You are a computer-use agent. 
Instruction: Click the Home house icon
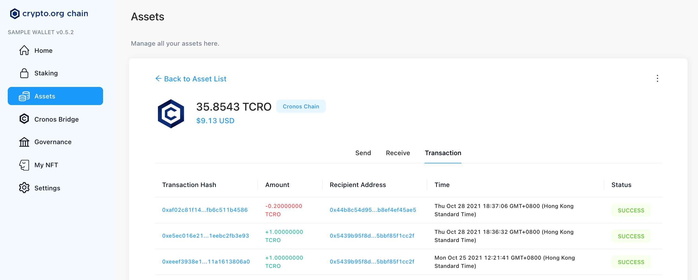[24, 50]
